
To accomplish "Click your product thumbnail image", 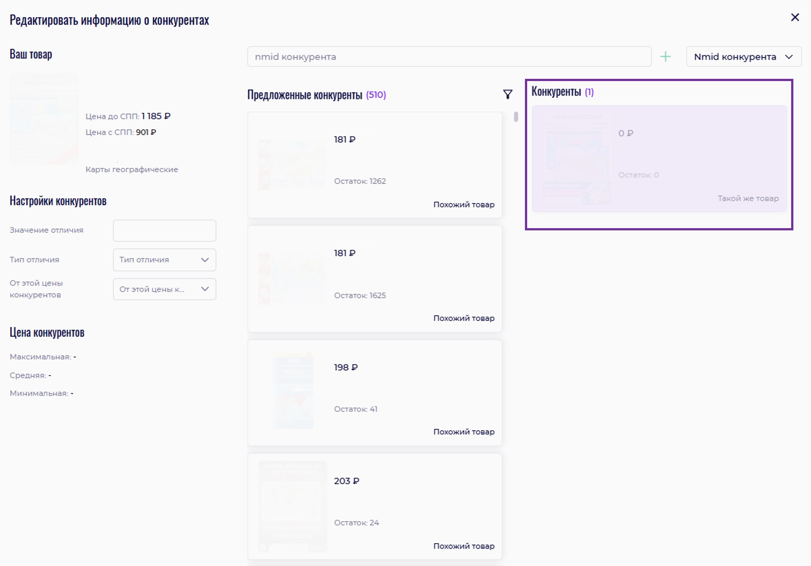I will tap(44, 119).
